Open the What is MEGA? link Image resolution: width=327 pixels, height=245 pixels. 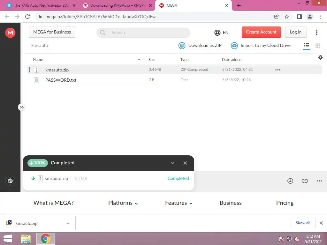click(x=53, y=203)
